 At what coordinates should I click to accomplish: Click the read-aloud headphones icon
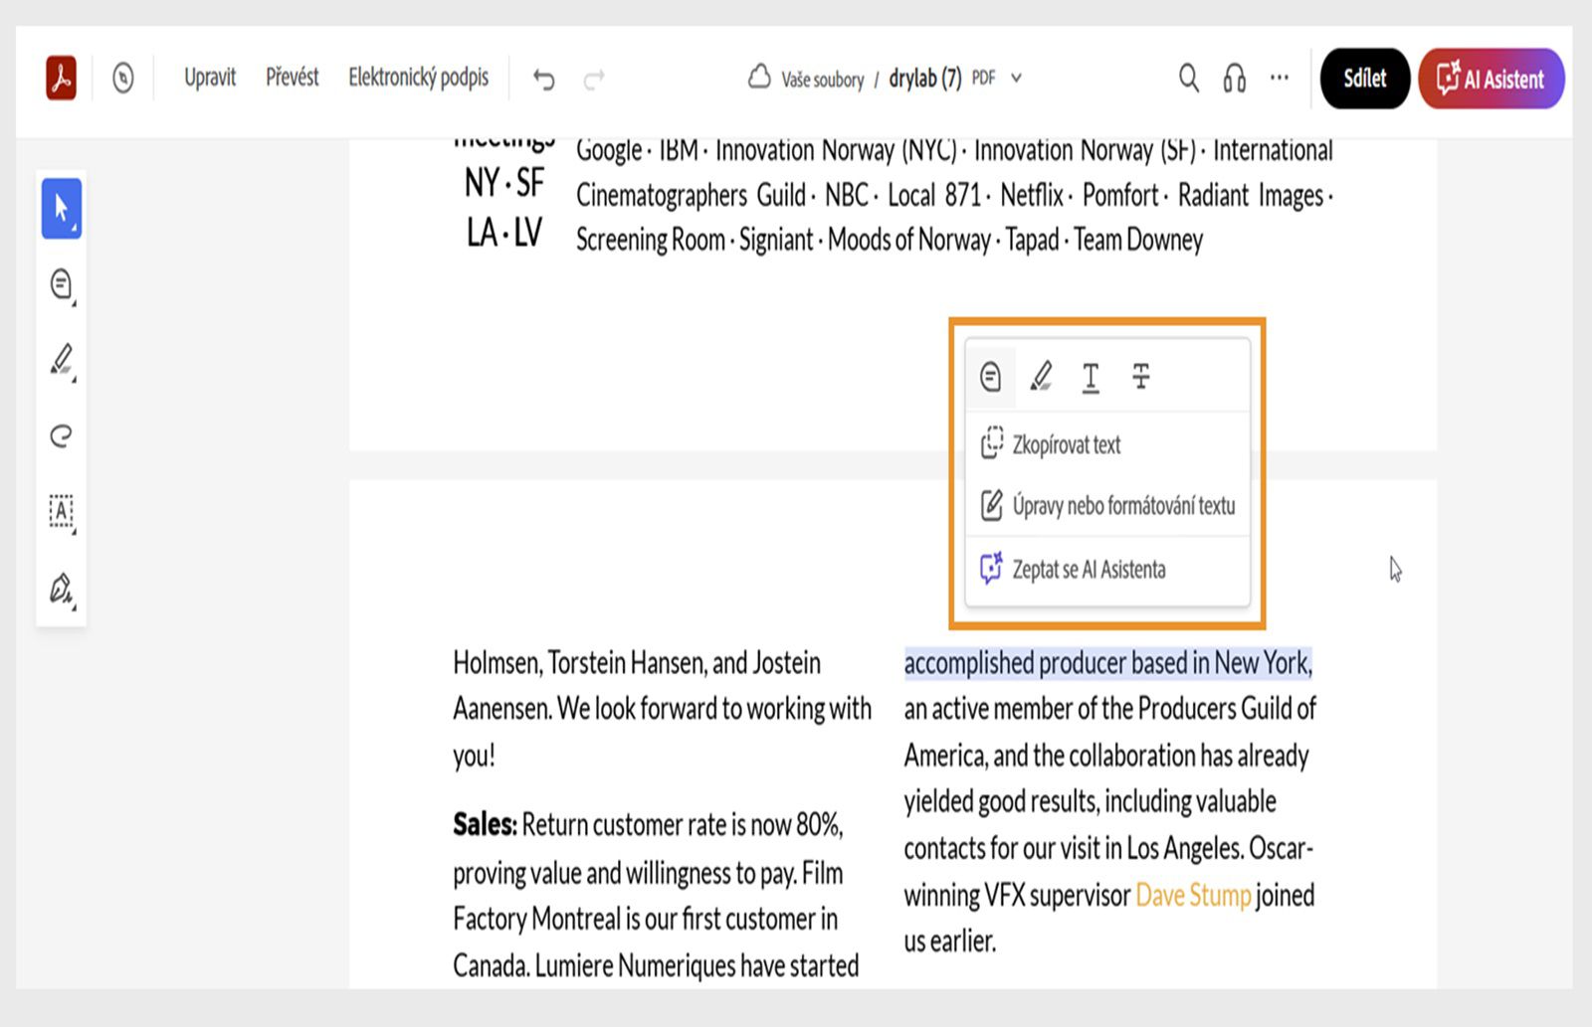[x=1234, y=77]
